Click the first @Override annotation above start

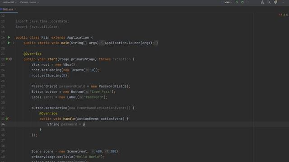(x=33, y=54)
